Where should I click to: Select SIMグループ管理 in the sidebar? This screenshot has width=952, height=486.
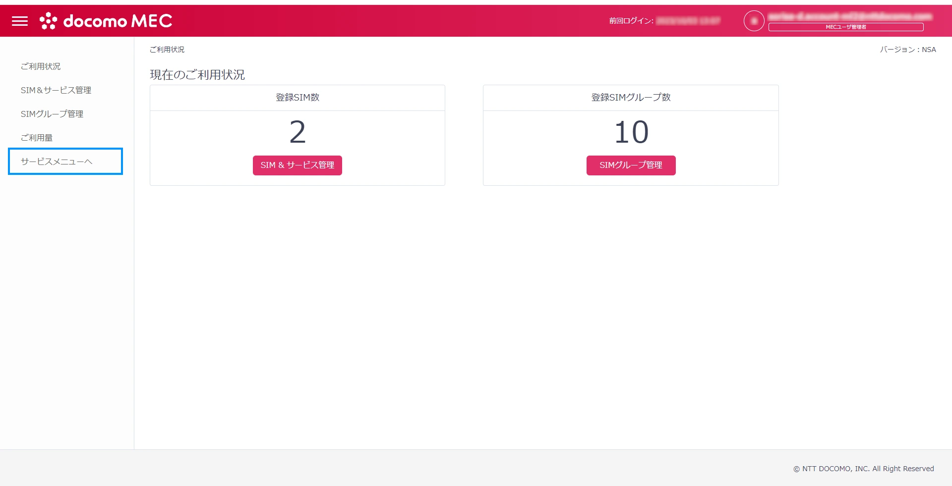(52, 114)
